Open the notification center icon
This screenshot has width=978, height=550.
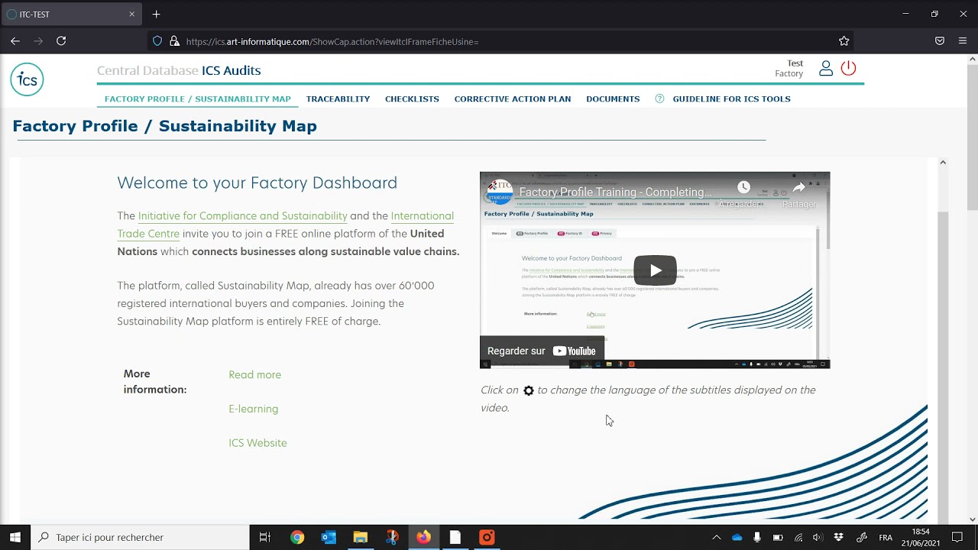click(957, 537)
